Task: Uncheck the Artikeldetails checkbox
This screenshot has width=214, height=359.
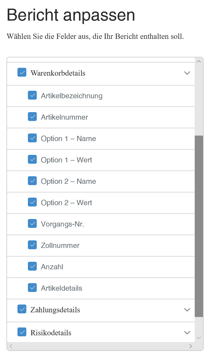Action: pyautogui.click(x=32, y=288)
